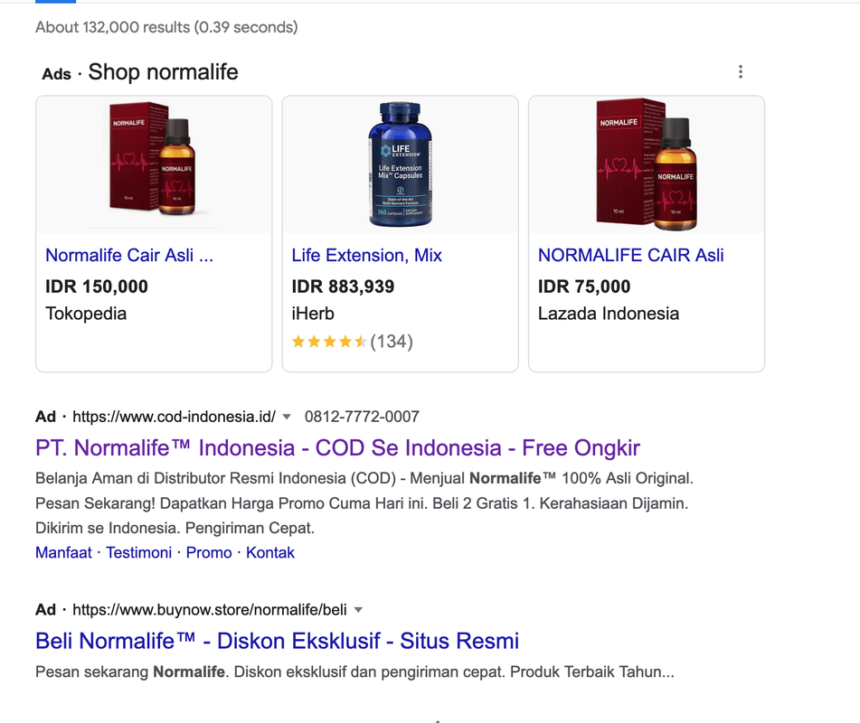
Task: Go to the Kontak sitelink
Action: click(270, 552)
